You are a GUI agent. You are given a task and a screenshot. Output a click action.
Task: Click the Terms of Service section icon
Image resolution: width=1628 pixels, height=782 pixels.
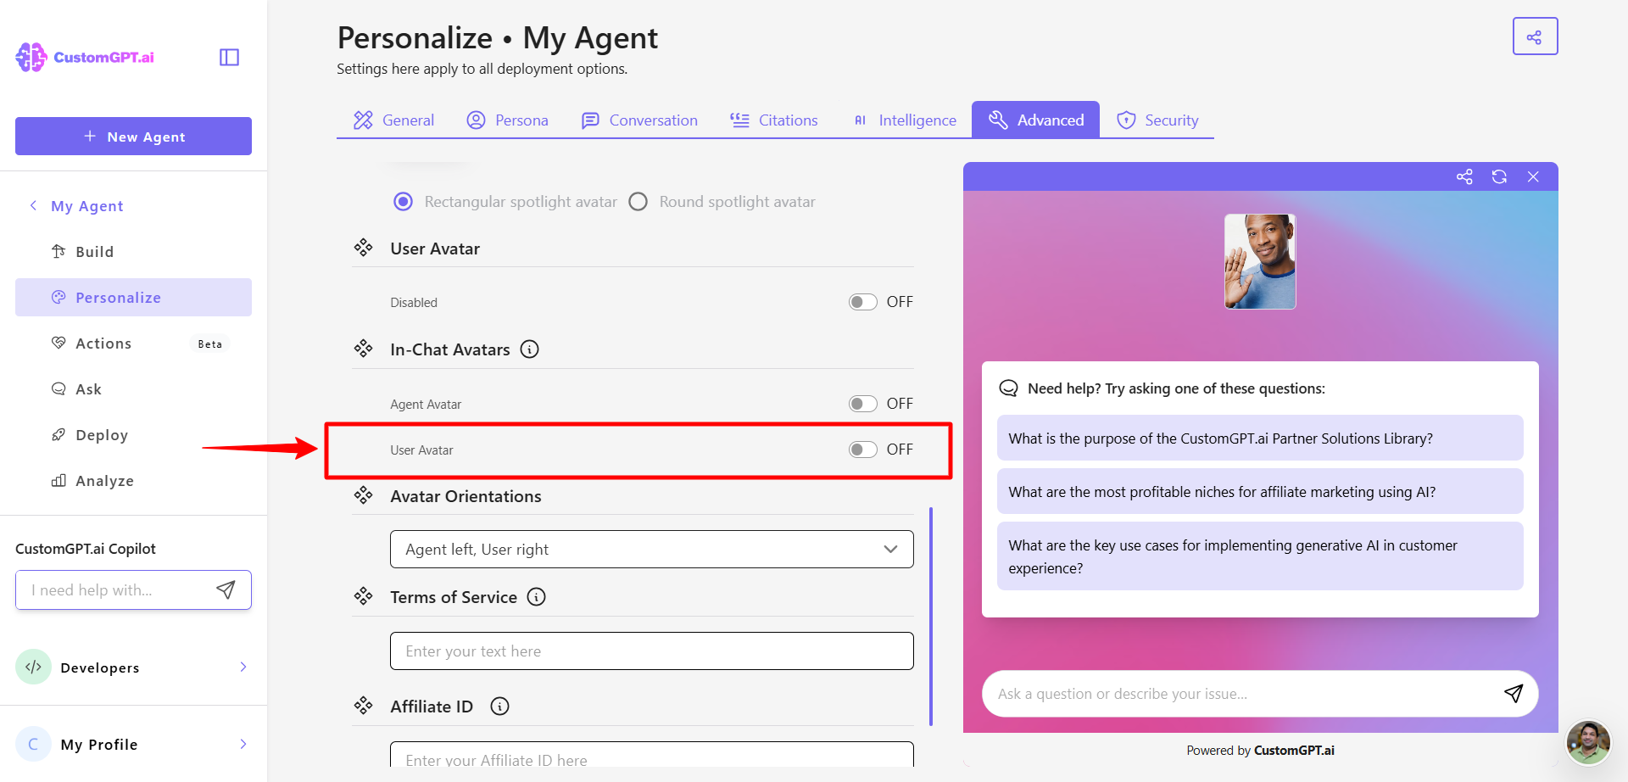coord(364,596)
